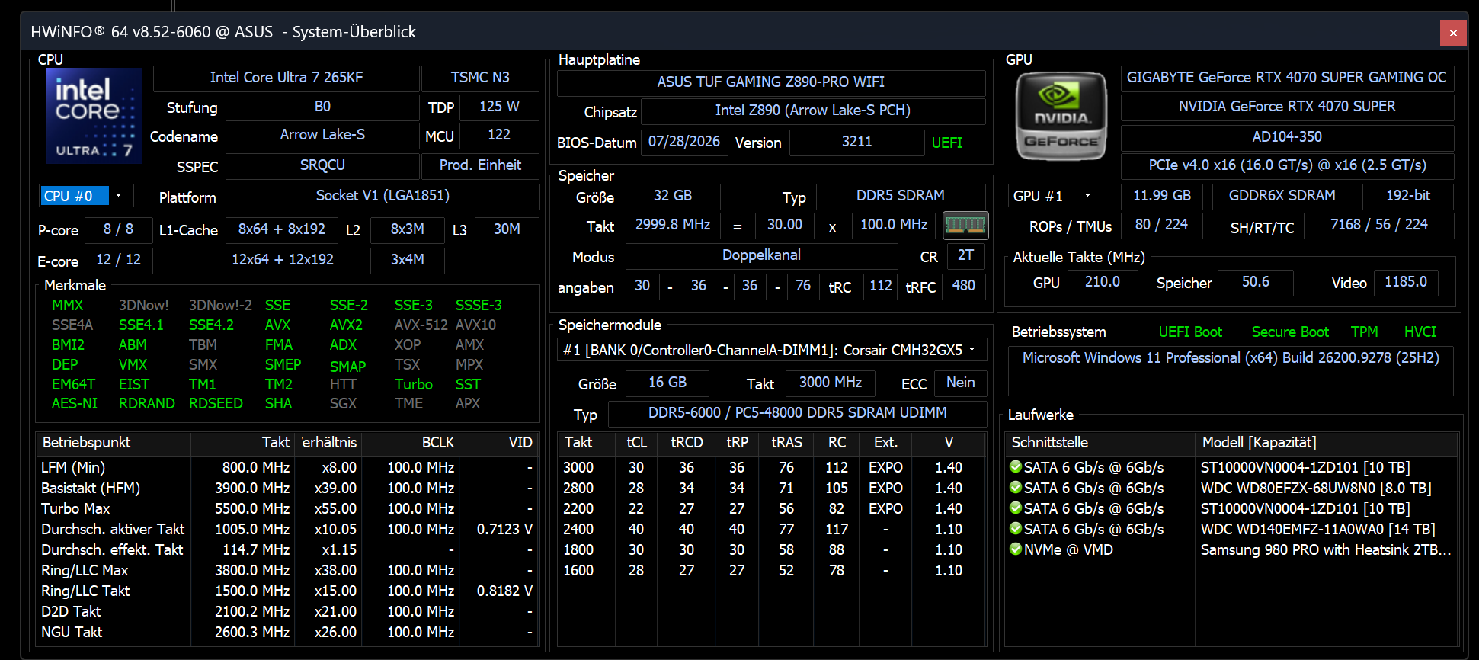Screen dimensions: 1479x660
Task: Click the Secure Boot indicator
Action: click(1290, 332)
